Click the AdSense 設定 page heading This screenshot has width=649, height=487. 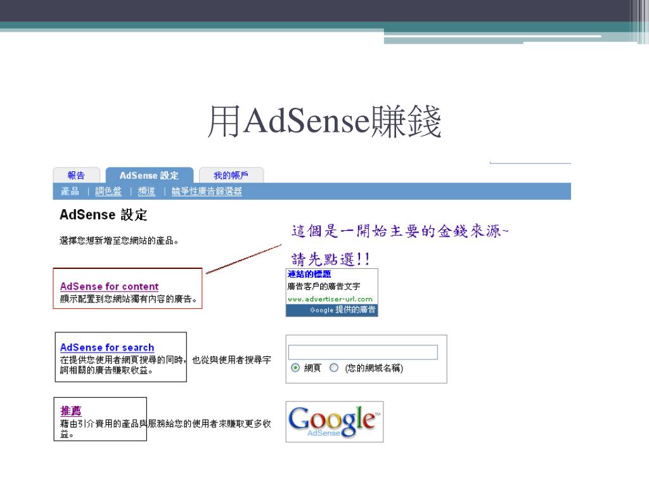tap(103, 214)
